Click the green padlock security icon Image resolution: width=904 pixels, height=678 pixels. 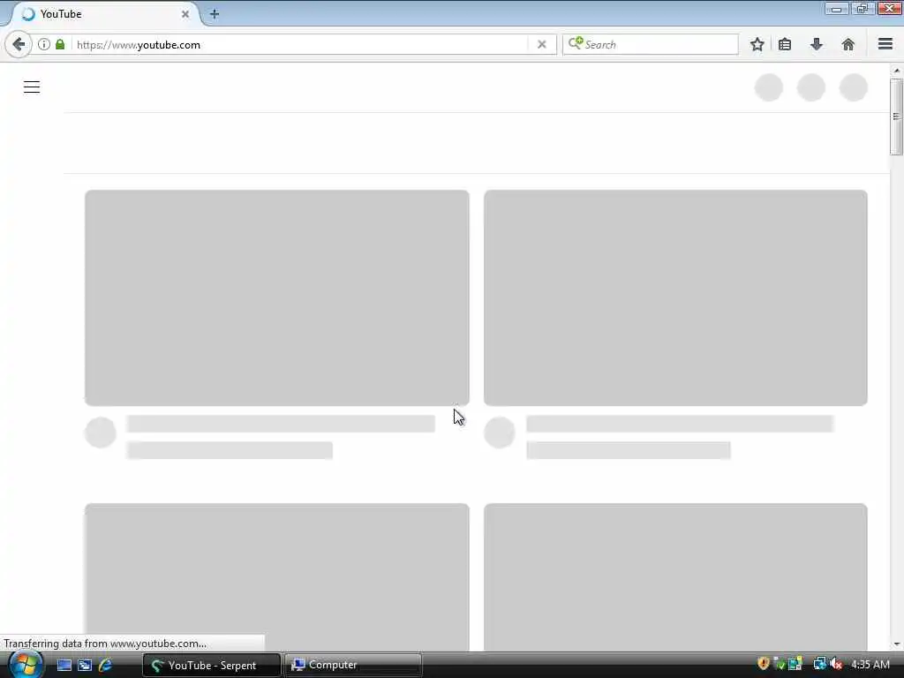[60, 44]
